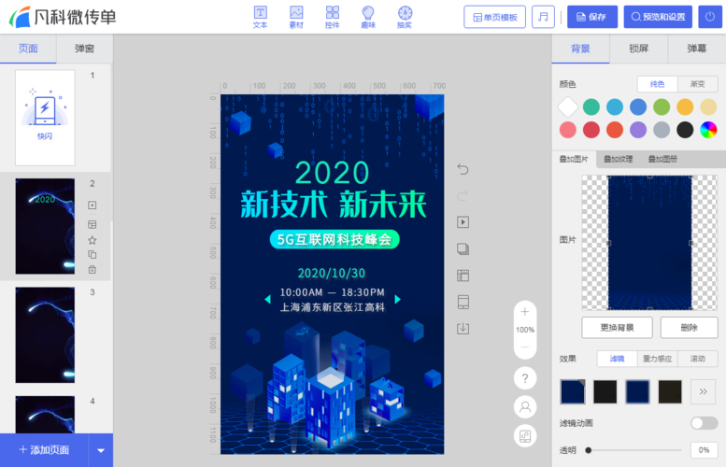The image size is (726, 467).
Task: Open the 控件 widgets tool
Action: (333, 17)
